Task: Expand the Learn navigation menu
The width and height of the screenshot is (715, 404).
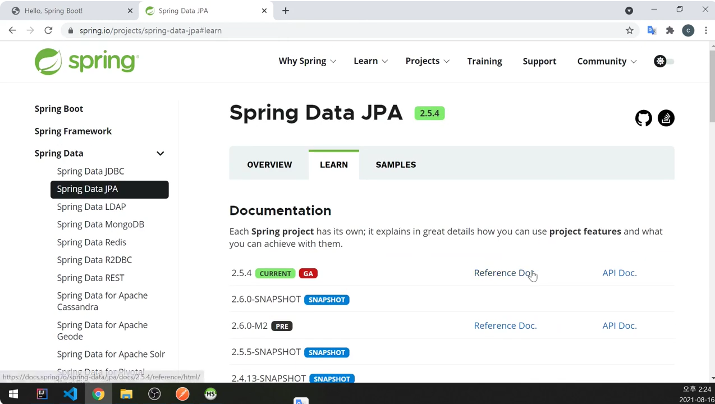Action: pyautogui.click(x=370, y=61)
